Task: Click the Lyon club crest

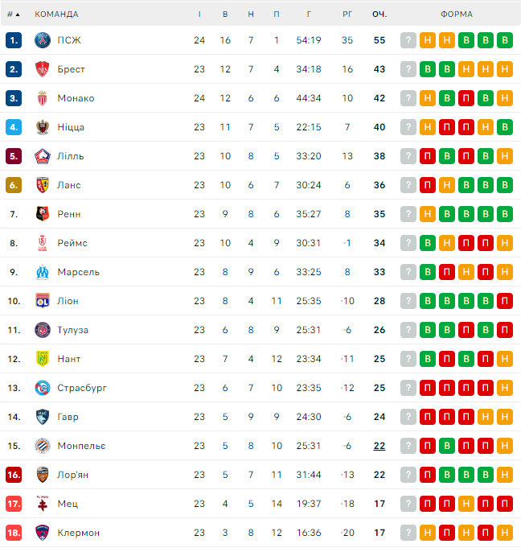Action: (x=43, y=301)
